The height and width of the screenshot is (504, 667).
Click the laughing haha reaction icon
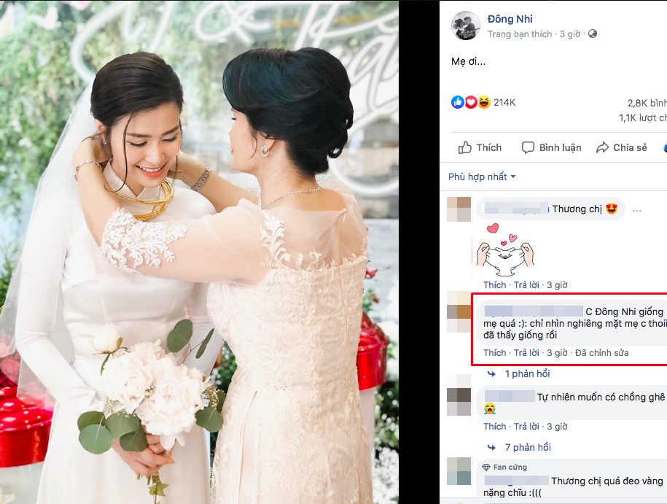pyautogui.click(x=483, y=102)
